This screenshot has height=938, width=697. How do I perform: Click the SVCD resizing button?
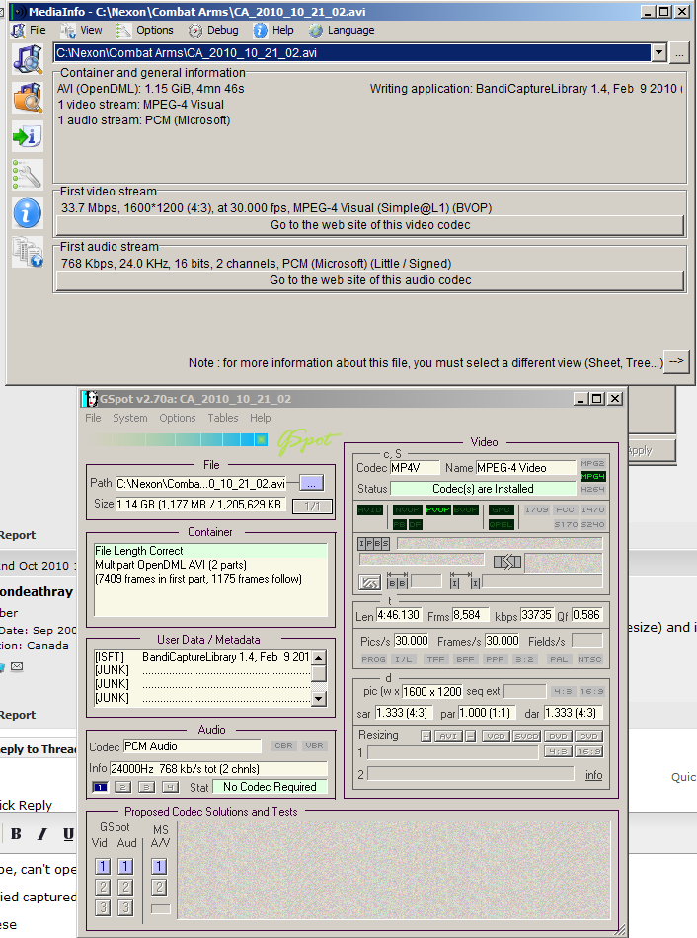pyautogui.click(x=526, y=736)
